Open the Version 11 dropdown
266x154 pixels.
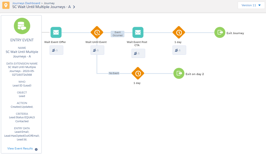[x=251, y=5]
